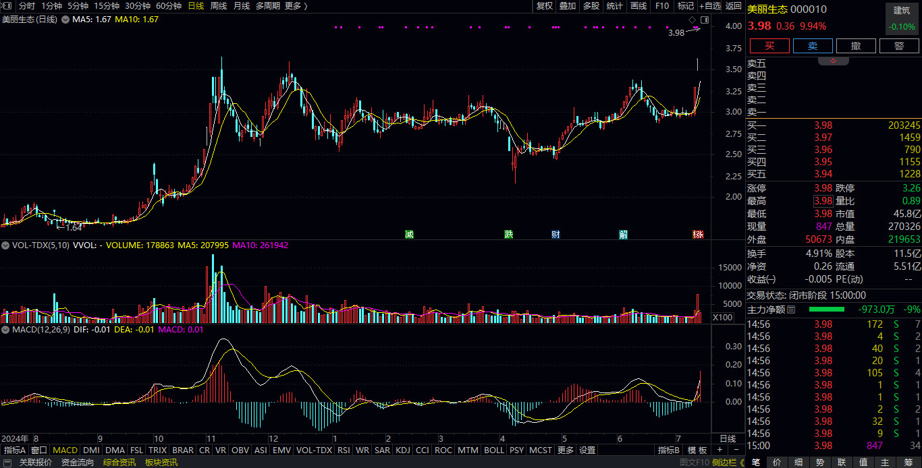
Task: Click the diamond marker icon above the chart
Action: point(692,20)
